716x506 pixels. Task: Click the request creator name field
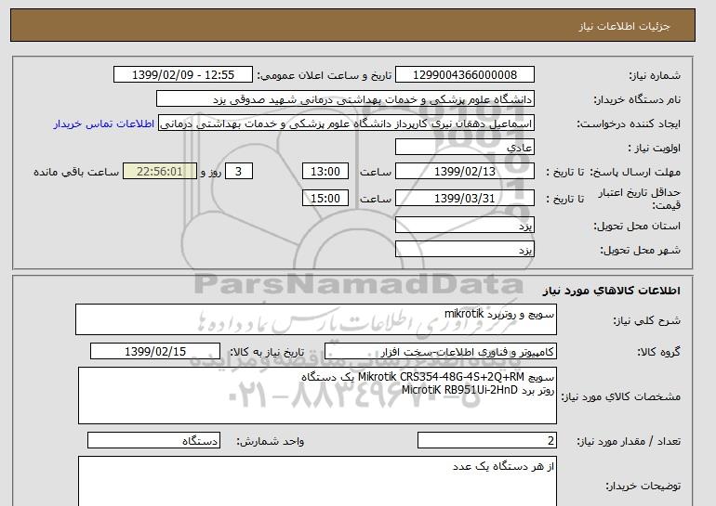pyautogui.click(x=346, y=123)
